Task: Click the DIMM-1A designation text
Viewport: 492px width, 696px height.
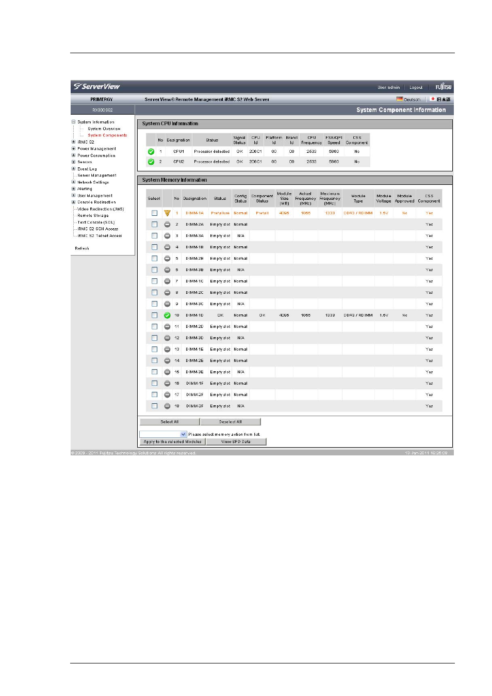Action: click(194, 213)
